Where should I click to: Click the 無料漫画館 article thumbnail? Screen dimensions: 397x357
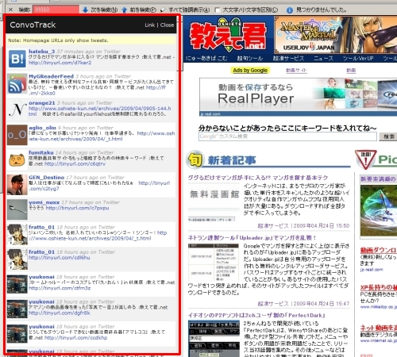pyautogui.click(x=214, y=202)
